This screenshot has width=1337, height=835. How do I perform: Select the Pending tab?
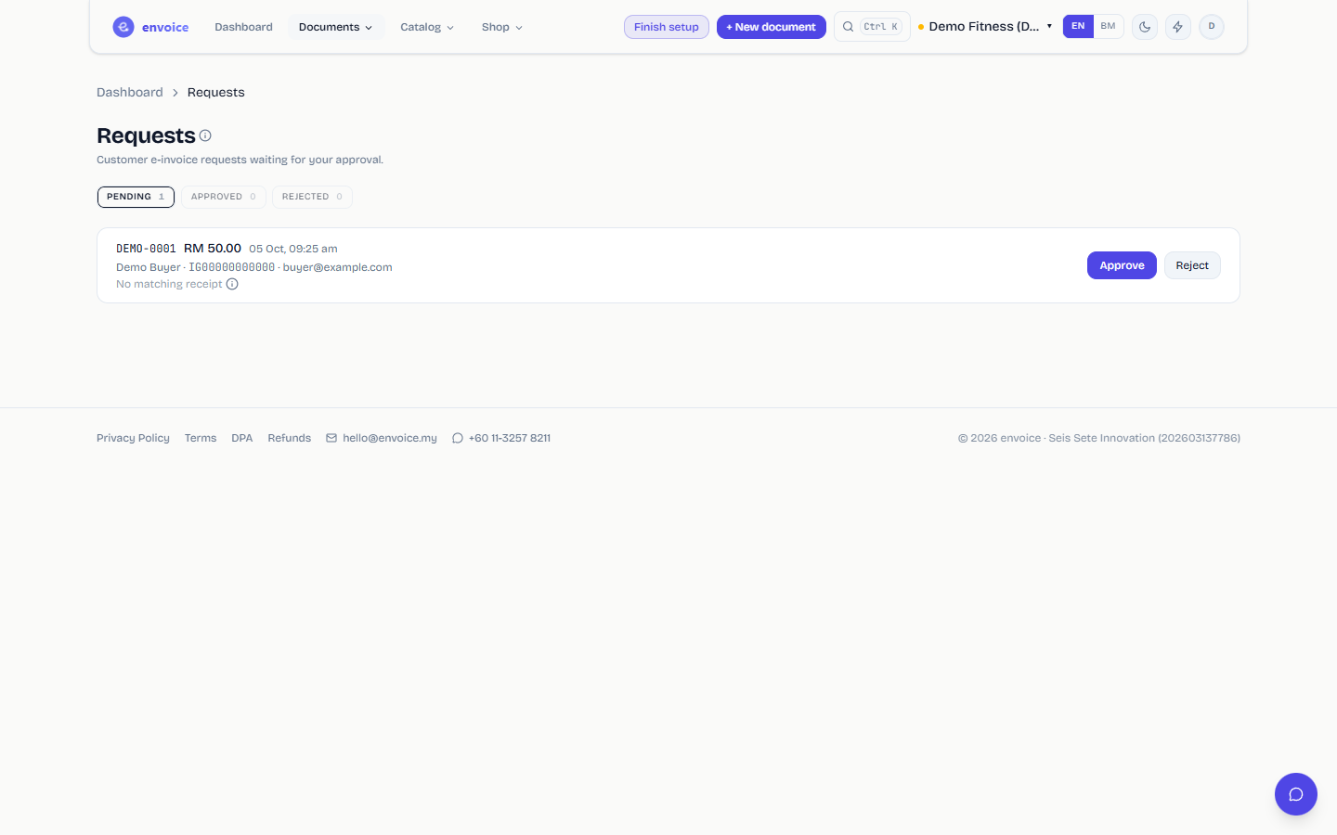[136, 197]
